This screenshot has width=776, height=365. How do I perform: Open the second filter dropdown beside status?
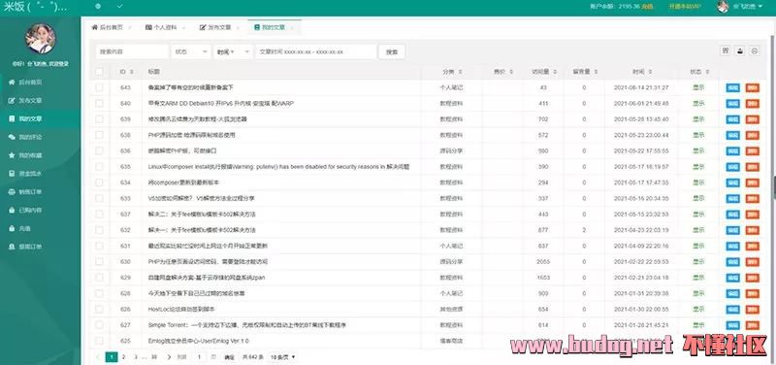point(233,51)
